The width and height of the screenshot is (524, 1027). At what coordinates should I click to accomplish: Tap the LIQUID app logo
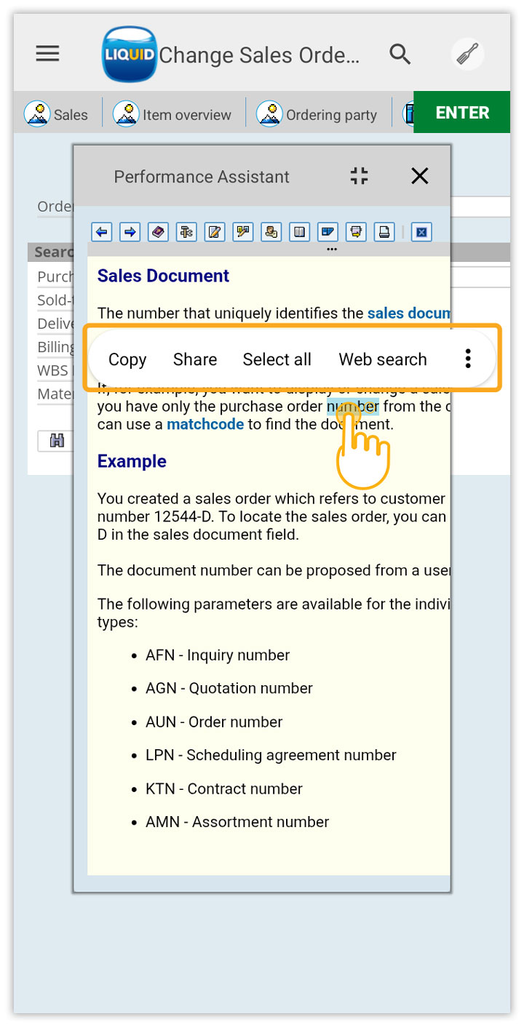click(130, 55)
